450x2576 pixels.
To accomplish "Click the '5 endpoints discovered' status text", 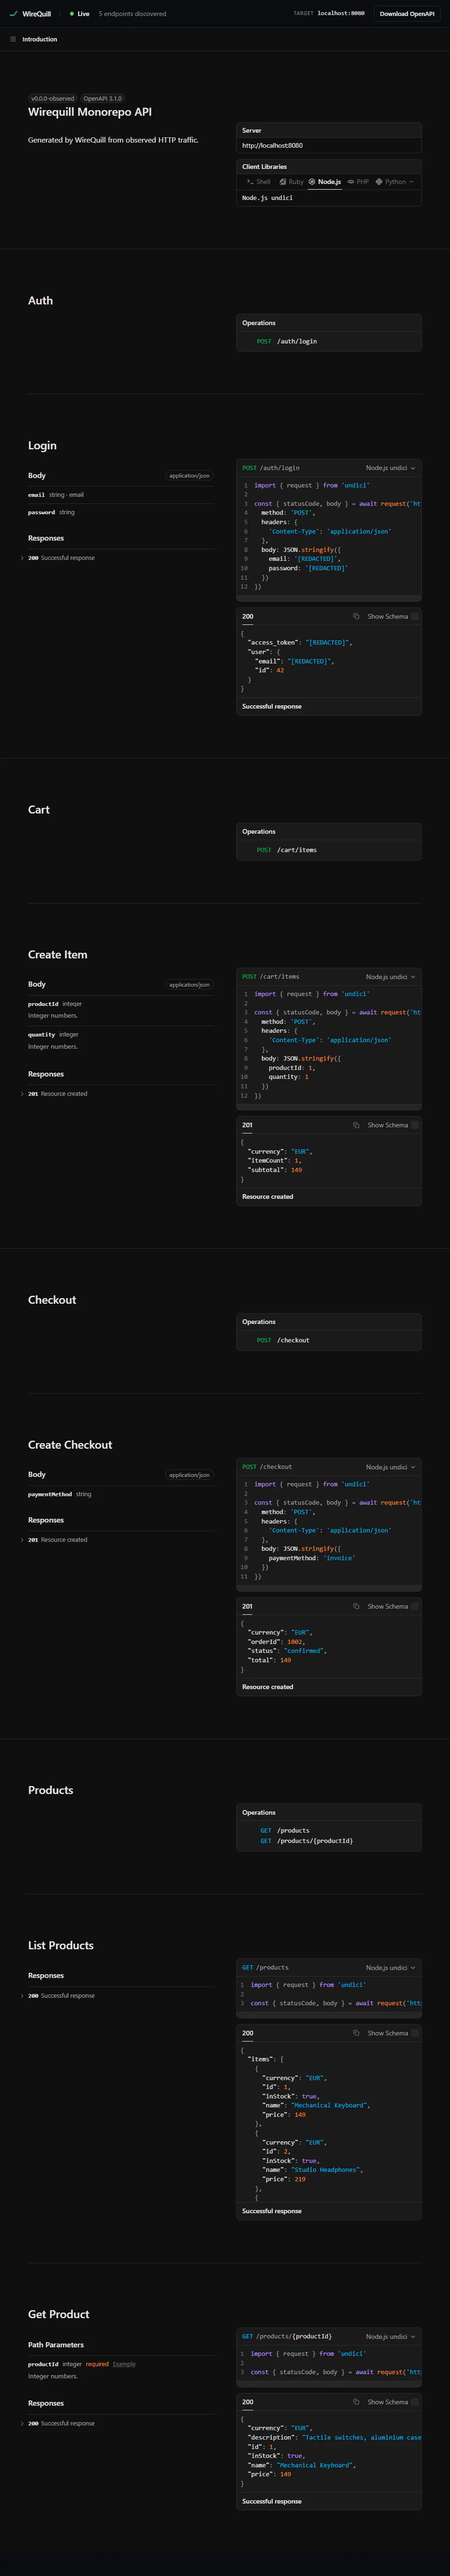I will point(133,14).
